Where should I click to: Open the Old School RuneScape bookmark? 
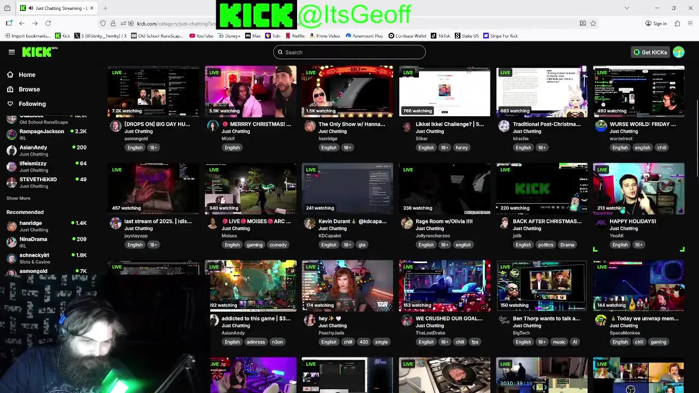click(x=157, y=36)
